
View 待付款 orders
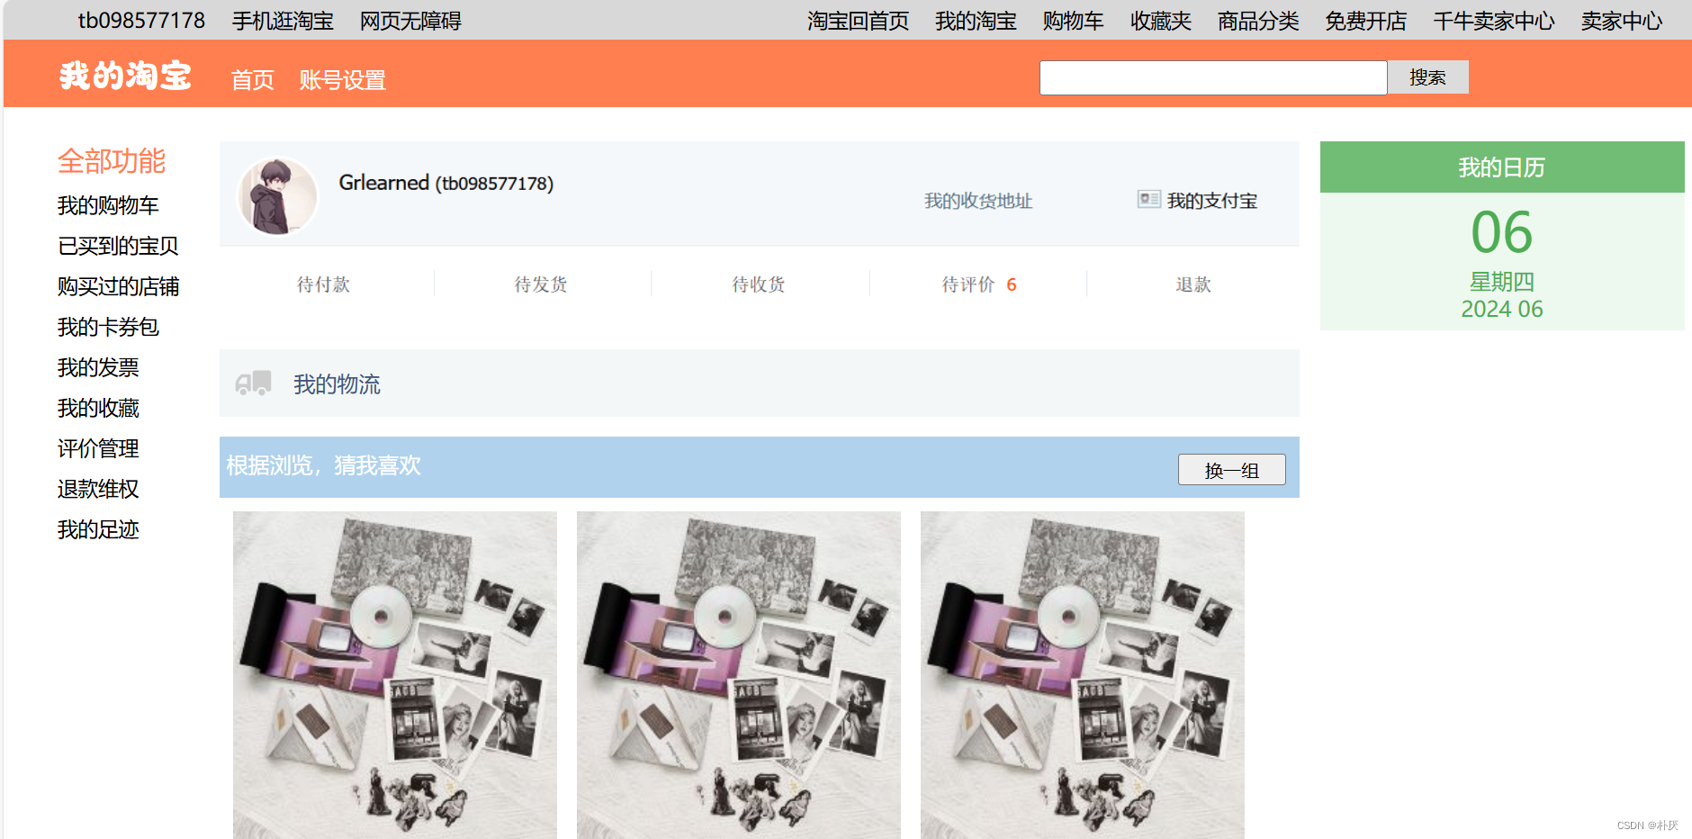[x=323, y=284]
